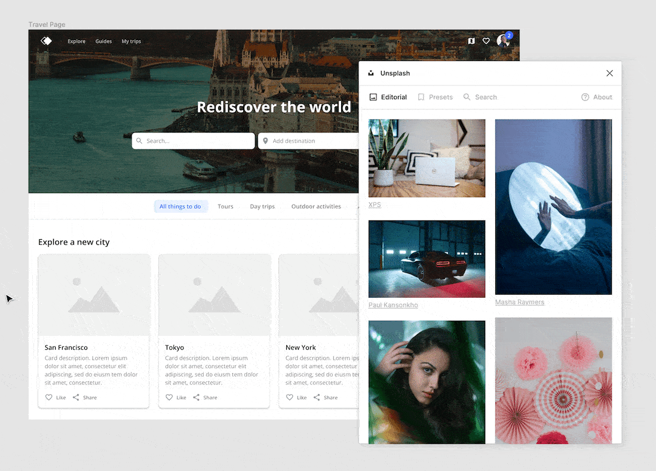Open the XPS author link
The height and width of the screenshot is (471, 656).
pos(375,205)
